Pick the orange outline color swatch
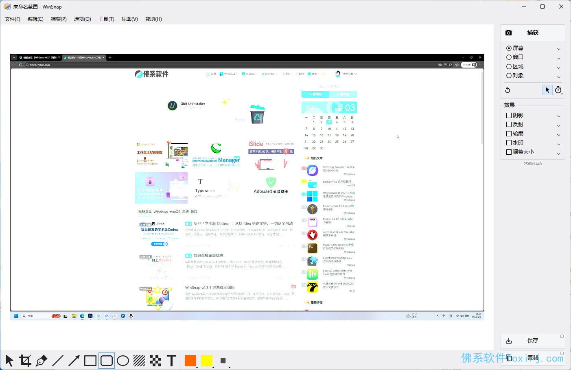The image size is (571, 370). (x=190, y=361)
